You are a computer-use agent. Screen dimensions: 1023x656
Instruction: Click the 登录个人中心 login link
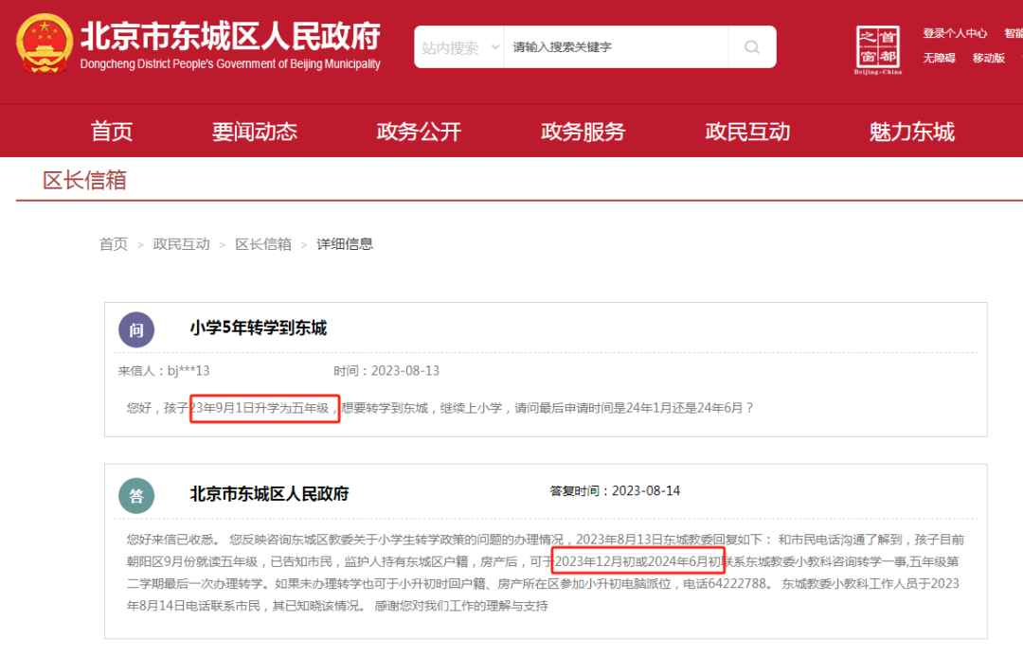(955, 34)
